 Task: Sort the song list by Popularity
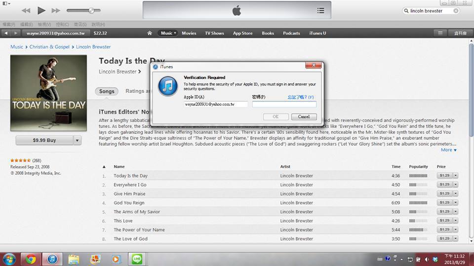[x=418, y=166]
